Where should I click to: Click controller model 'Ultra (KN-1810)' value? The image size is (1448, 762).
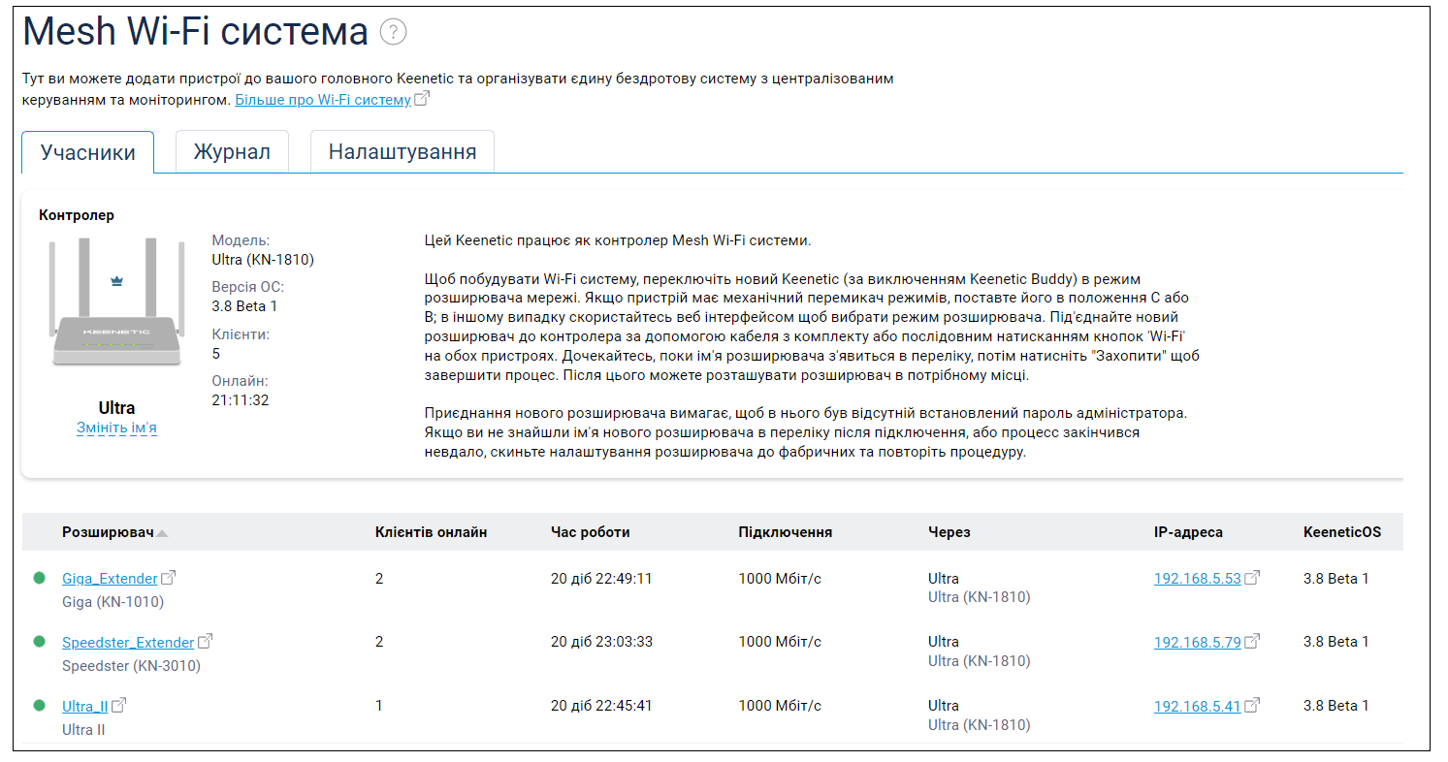point(263,260)
